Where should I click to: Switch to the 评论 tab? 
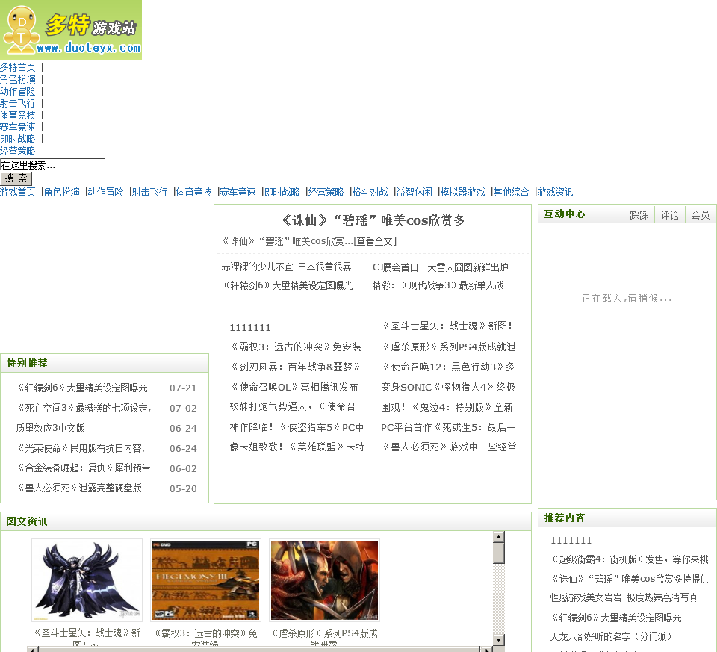tap(669, 215)
